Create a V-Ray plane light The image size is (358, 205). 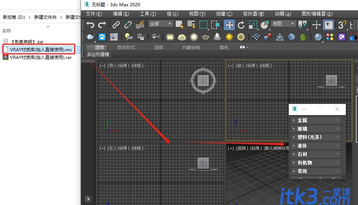(x=170, y=37)
